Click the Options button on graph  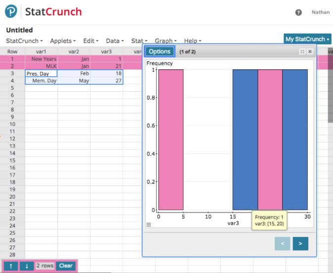pyautogui.click(x=159, y=52)
